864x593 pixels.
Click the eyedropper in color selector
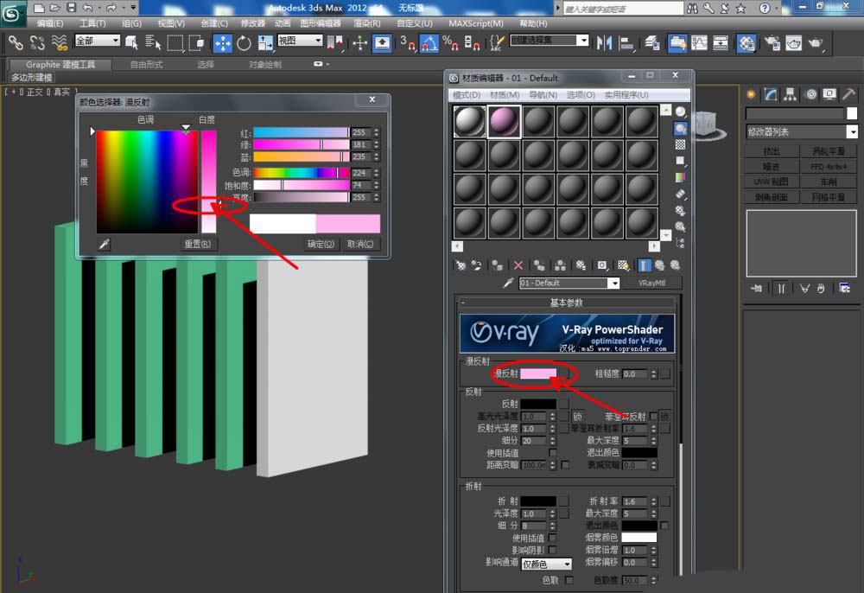coord(104,245)
